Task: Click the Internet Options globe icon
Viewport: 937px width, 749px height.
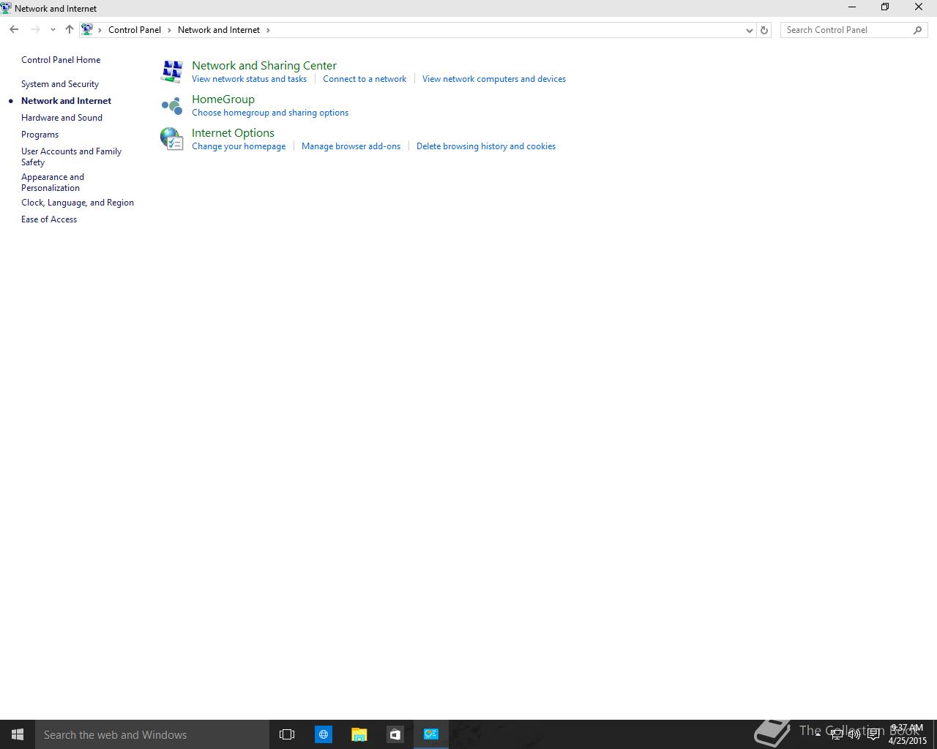Action: 171,139
